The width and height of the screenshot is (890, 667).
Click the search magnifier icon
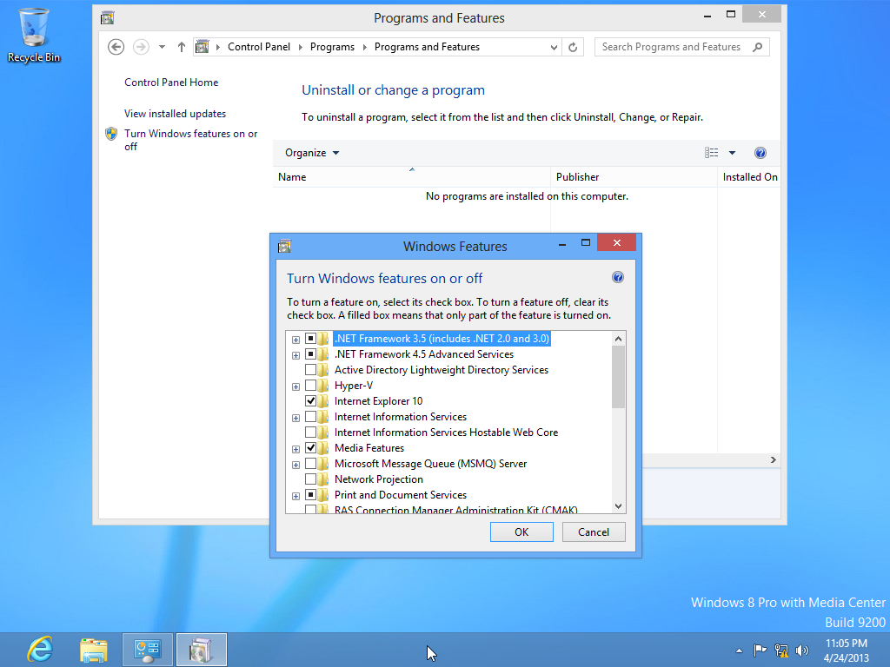coord(757,47)
